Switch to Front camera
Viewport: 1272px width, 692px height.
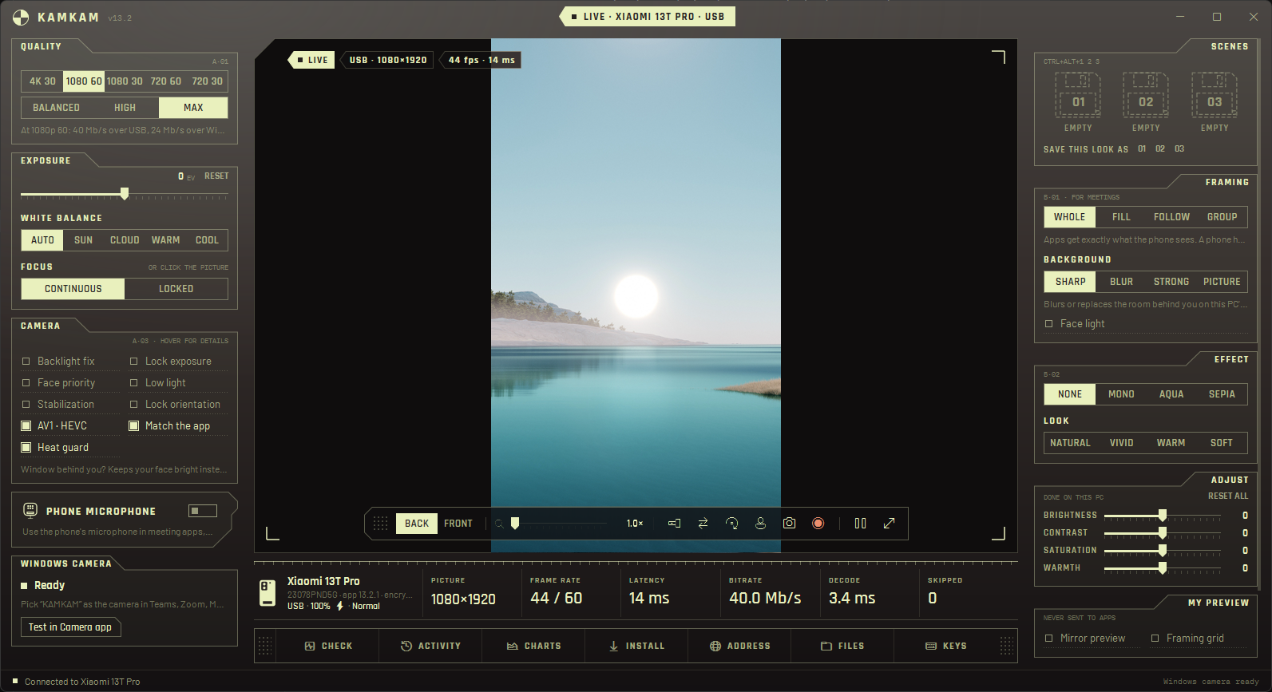tap(458, 524)
